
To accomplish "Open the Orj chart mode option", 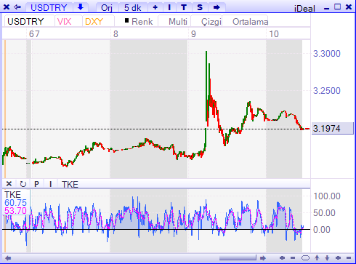I will (107, 7).
